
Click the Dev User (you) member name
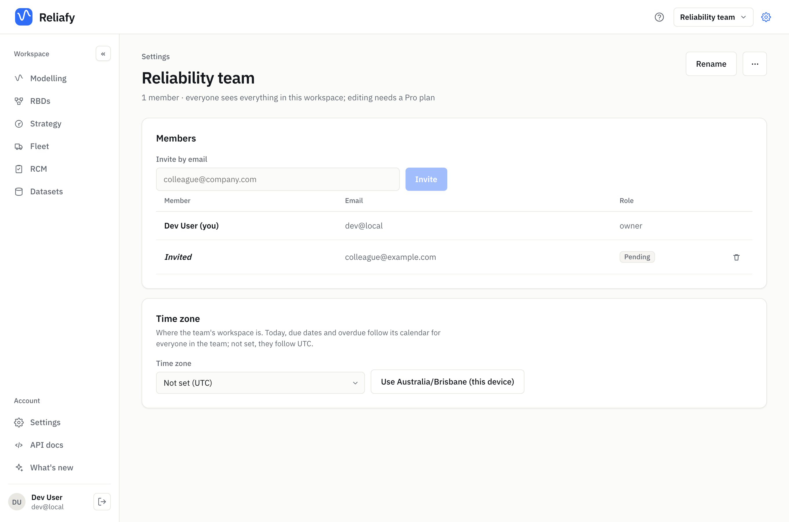191,226
